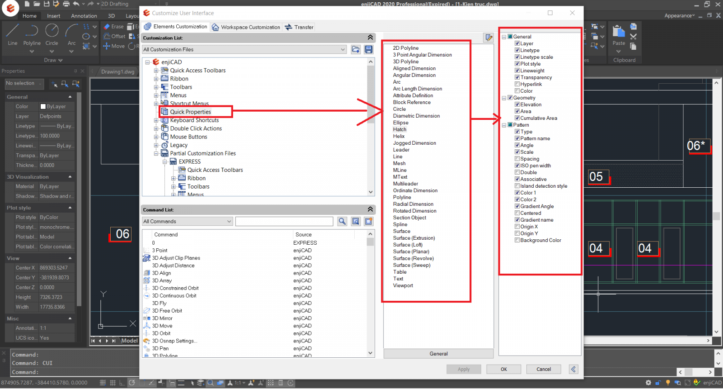This screenshot has width=723, height=389.
Task: Click the Cut scissors icon in Clipboard
Action: point(634,36)
